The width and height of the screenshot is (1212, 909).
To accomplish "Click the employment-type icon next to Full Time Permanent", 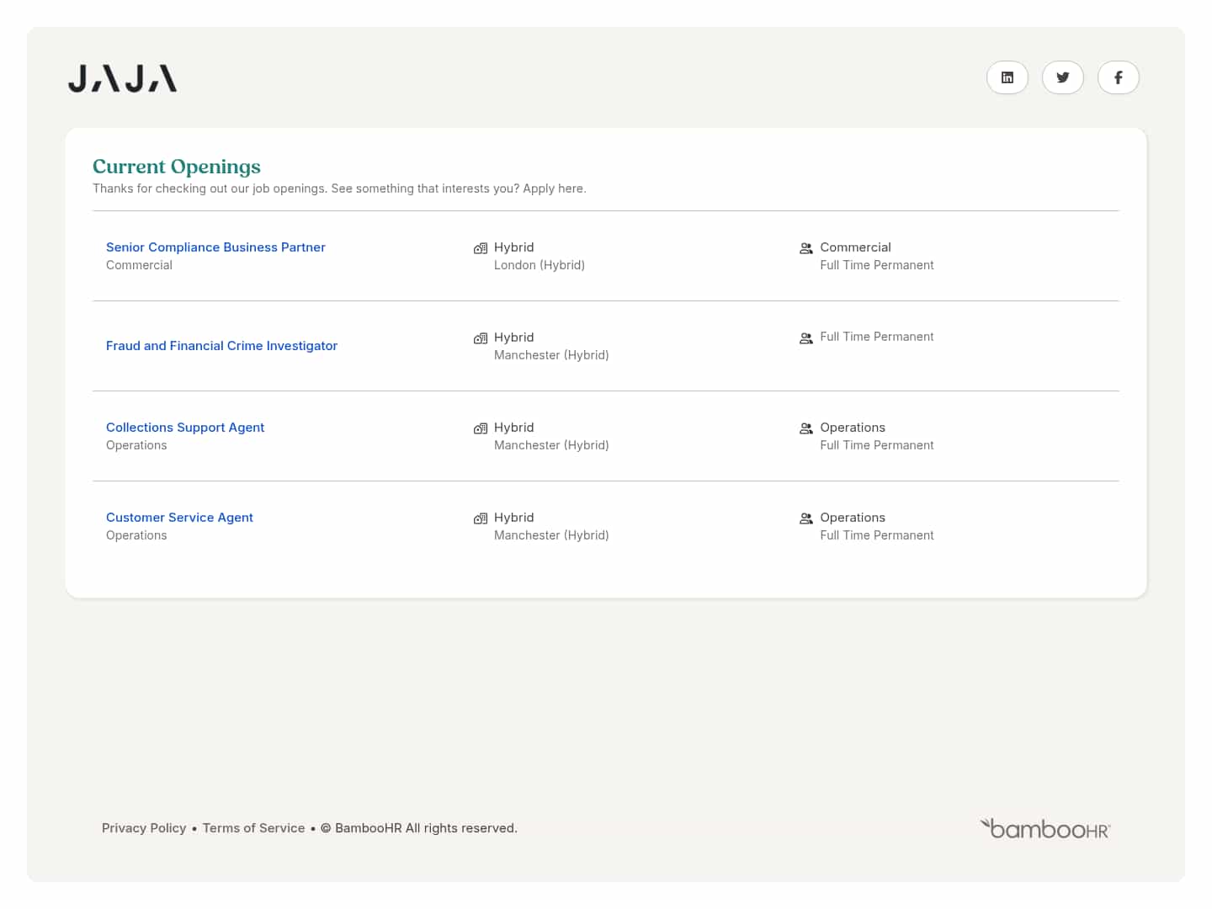I will [x=806, y=338].
